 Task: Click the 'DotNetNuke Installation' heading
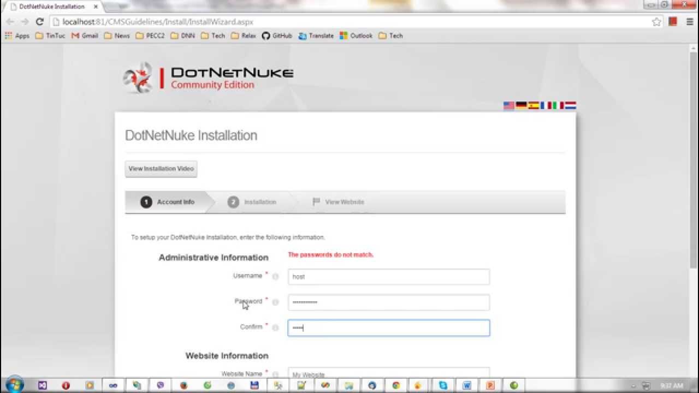click(x=191, y=135)
